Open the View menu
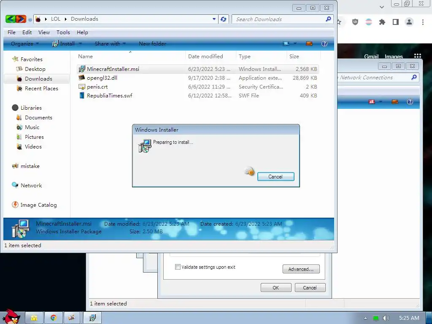 tap(44, 32)
